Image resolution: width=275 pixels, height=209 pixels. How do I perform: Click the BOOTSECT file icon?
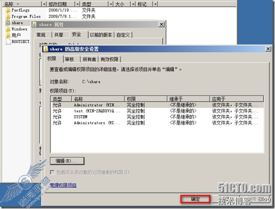(8, 41)
